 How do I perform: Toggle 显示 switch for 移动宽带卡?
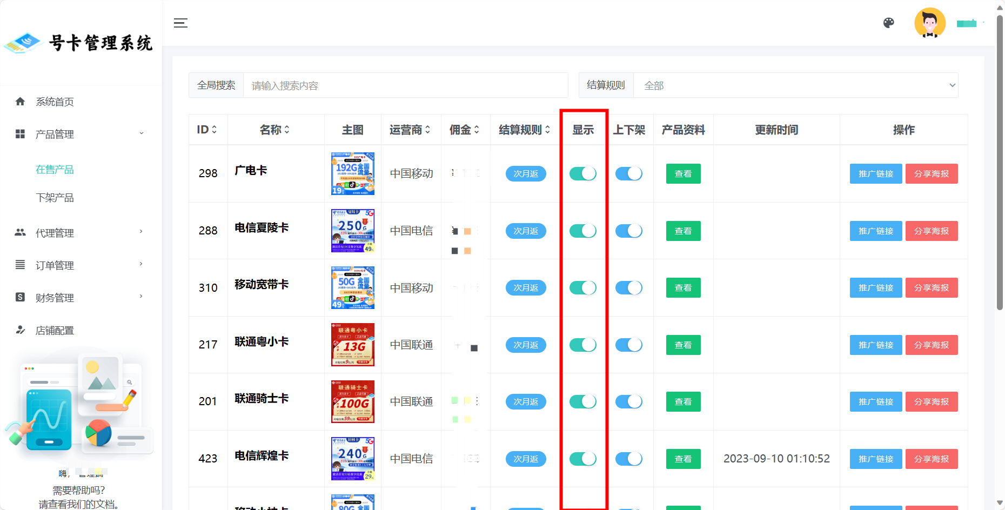[583, 287]
